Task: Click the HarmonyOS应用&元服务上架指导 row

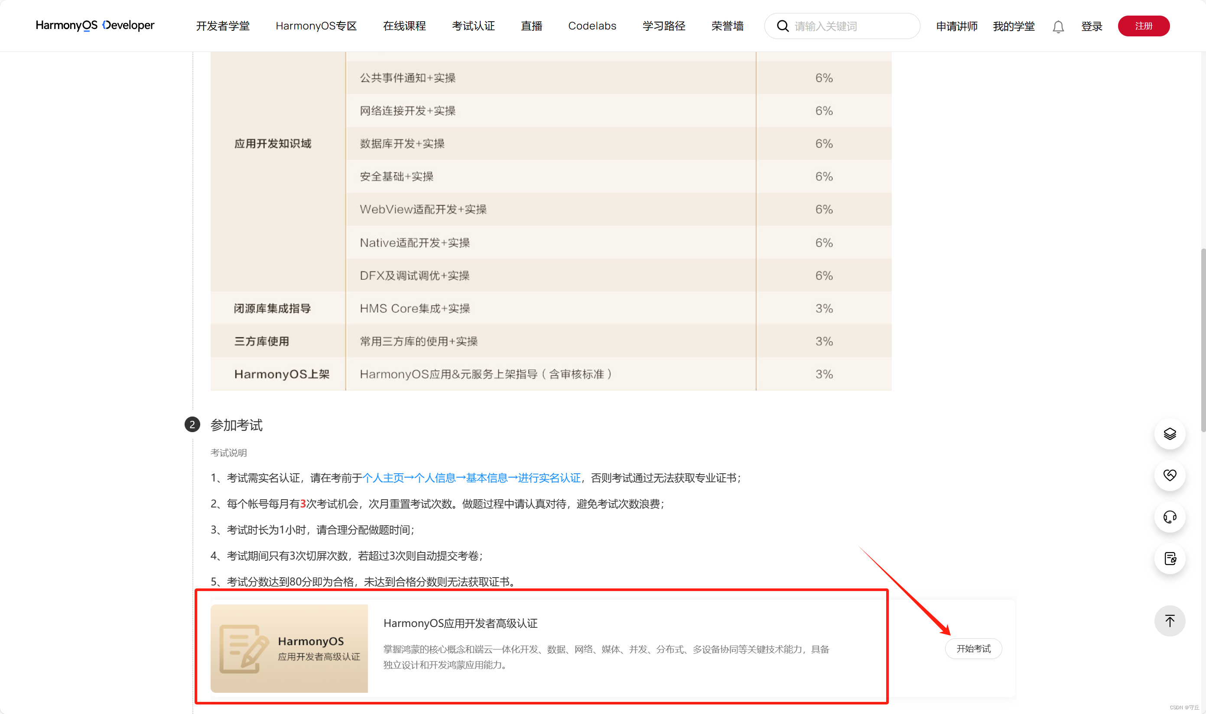Action: coord(551,374)
